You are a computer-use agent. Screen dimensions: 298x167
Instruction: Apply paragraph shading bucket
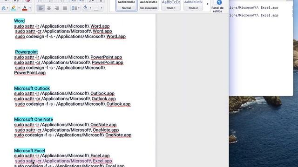tap(85, 8)
